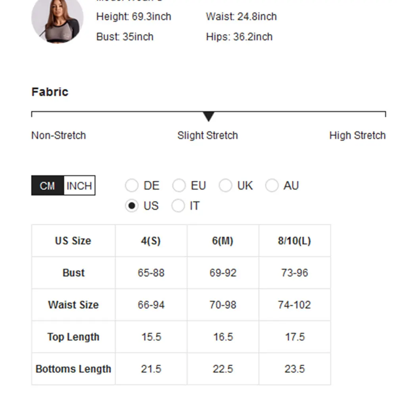This screenshot has height=397, width=397.
Task: Switch measurements to INCH
Action: coord(79,186)
